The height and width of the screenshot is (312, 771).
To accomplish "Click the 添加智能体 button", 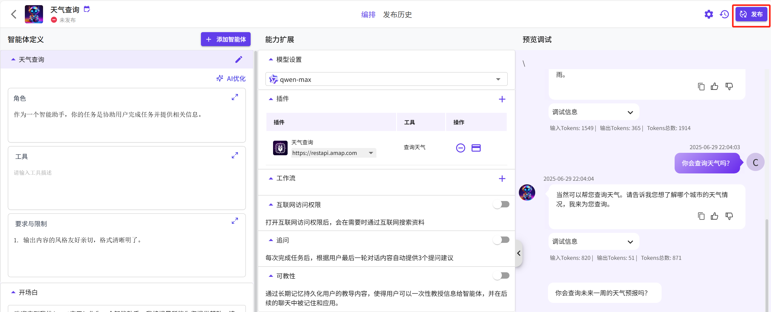I will [x=226, y=39].
